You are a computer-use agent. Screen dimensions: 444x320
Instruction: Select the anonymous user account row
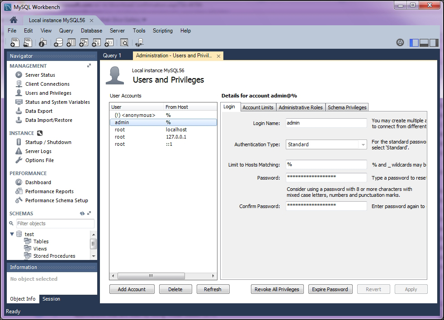click(163, 116)
